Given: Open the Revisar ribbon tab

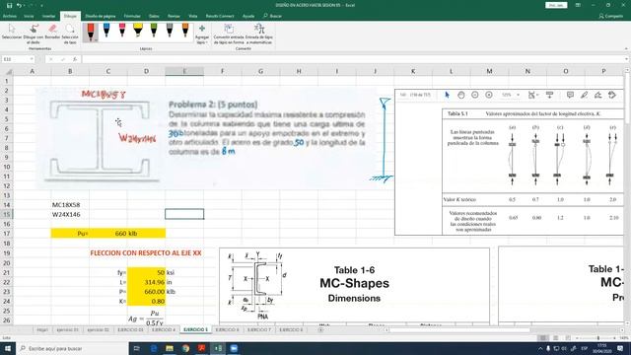Looking at the screenshot, I should pyautogui.click(x=174, y=16).
